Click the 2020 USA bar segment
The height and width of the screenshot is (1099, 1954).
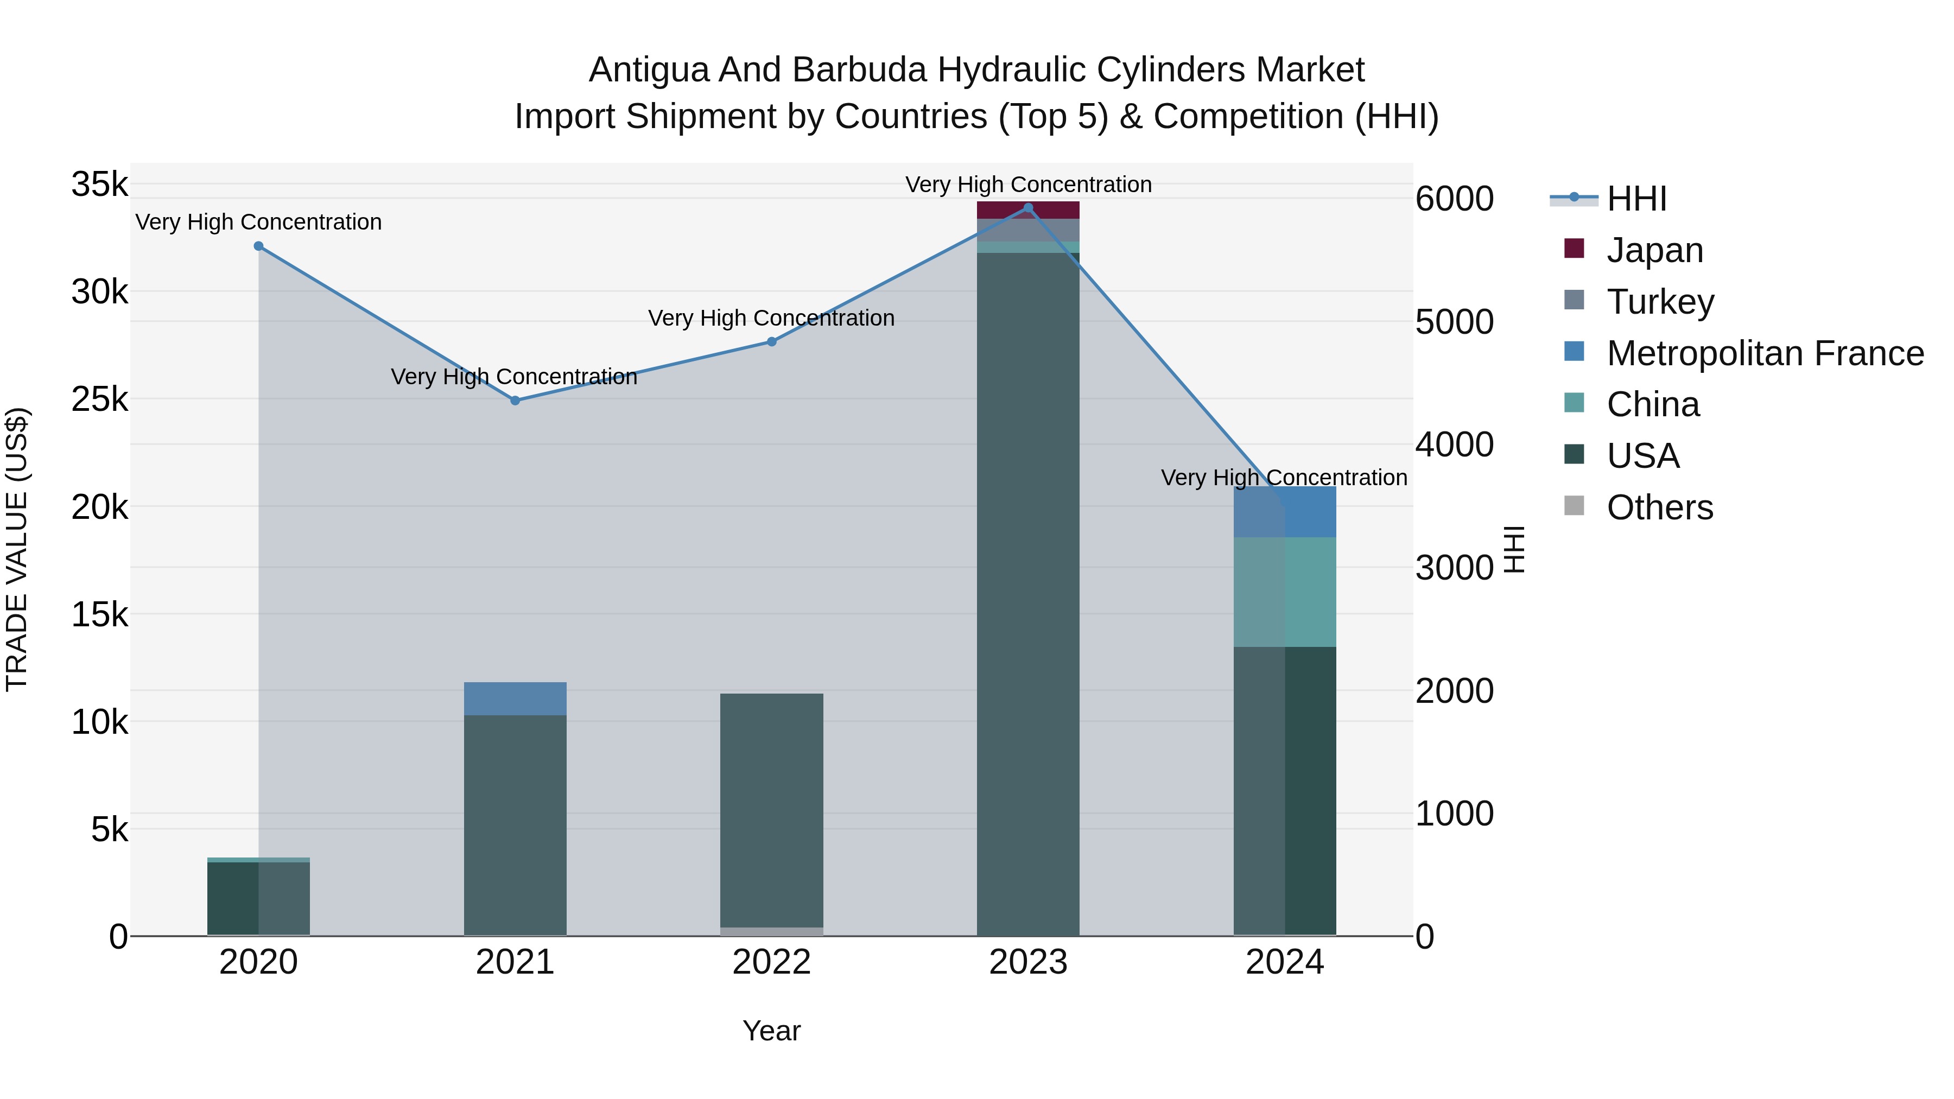coord(259,899)
